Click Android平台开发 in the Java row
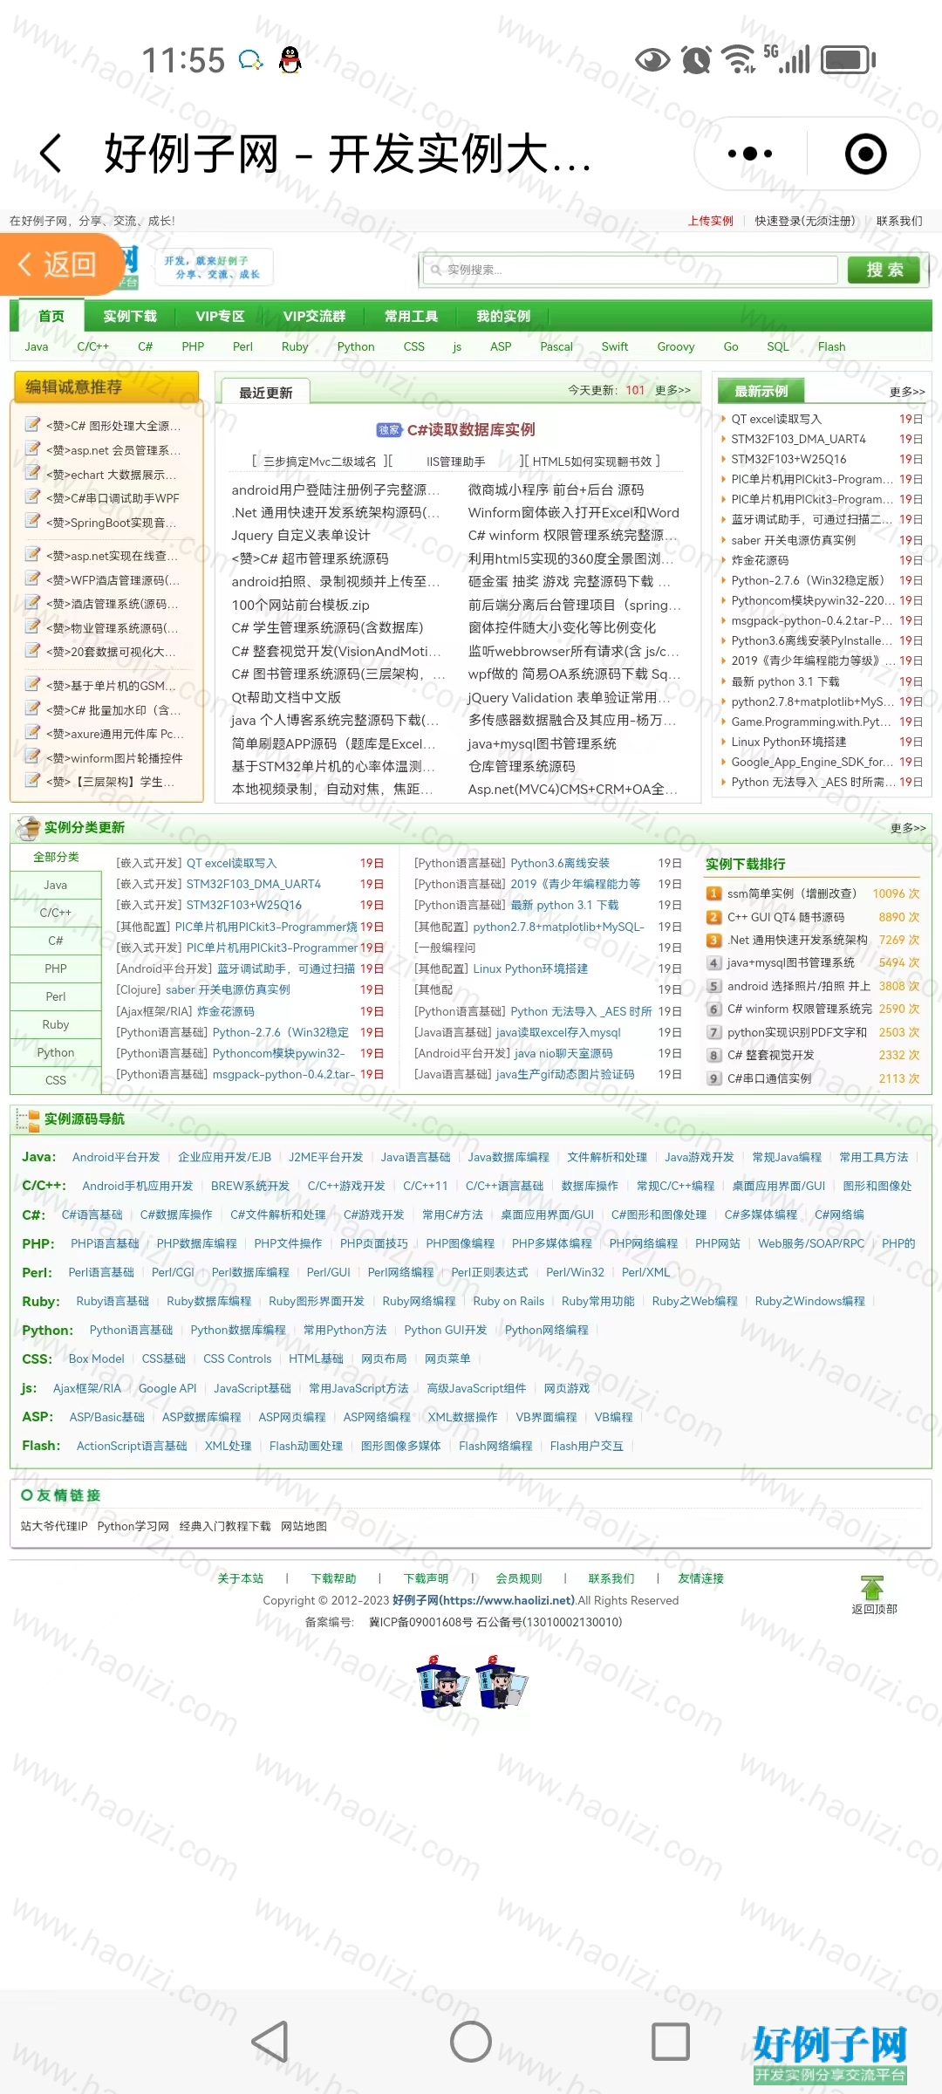Viewport: 942px width, 2094px height. tap(116, 1157)
